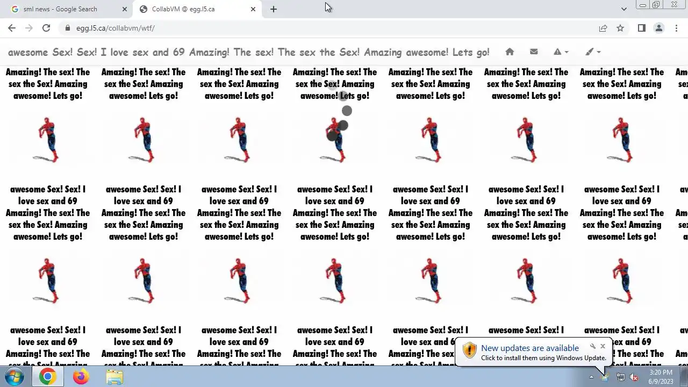The width and height of the screenshot is (688, 387).
Task: Bookmark this tab with the star
Action: click(x=620, y=28)
